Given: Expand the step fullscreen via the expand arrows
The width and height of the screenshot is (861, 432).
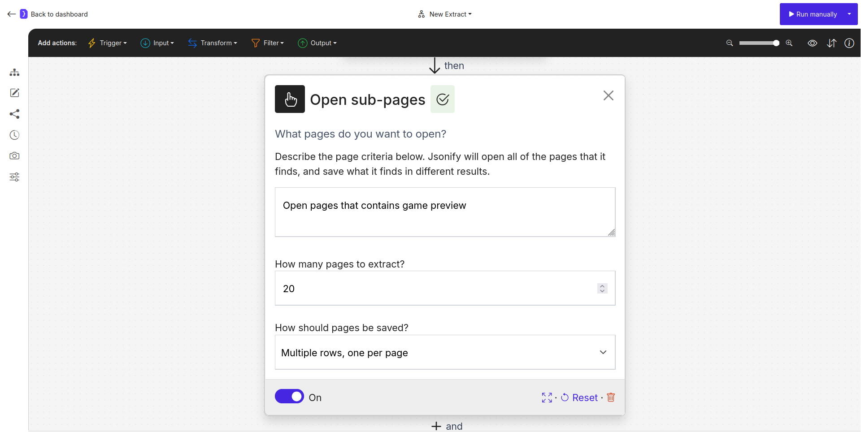Looking at the screenshot, I should click(547, 397).
